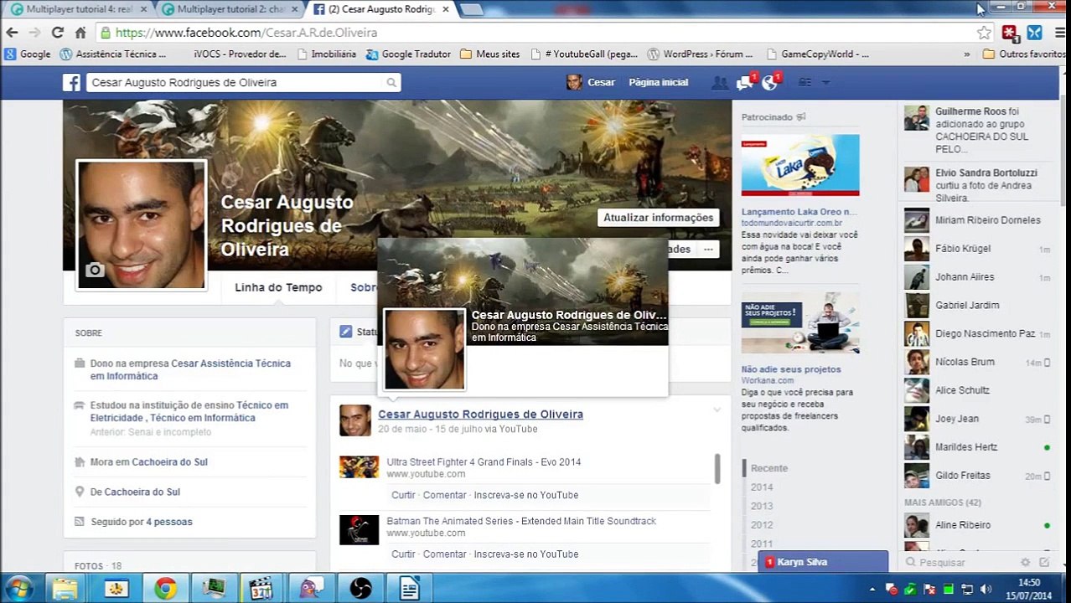
Task: Click Laka Oreo sponsored ad image
Action: [x=800, y=165]
